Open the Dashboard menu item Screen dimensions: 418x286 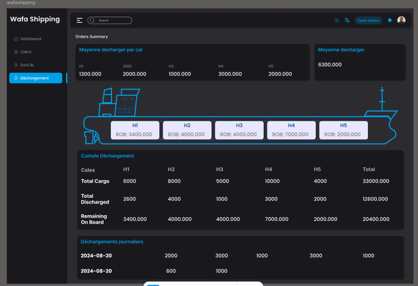(31, 39)
